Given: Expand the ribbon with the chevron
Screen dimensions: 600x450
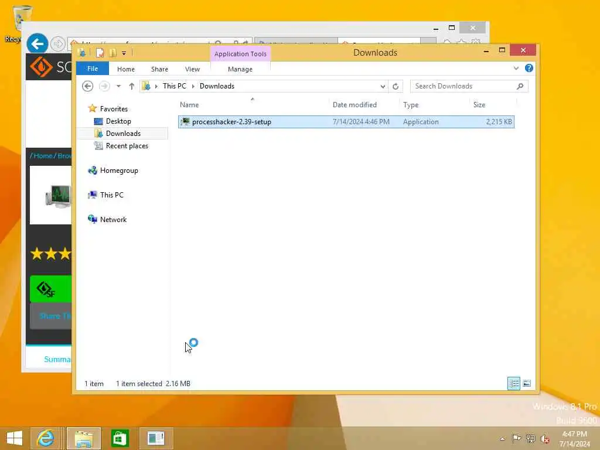Looking at the screenshot, I should tap(516, 69).
